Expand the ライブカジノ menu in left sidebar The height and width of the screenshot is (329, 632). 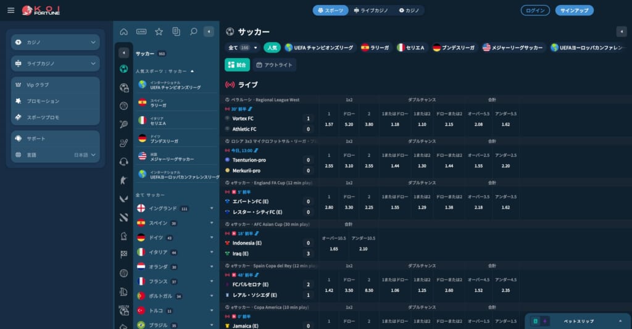tap(56, 64)
